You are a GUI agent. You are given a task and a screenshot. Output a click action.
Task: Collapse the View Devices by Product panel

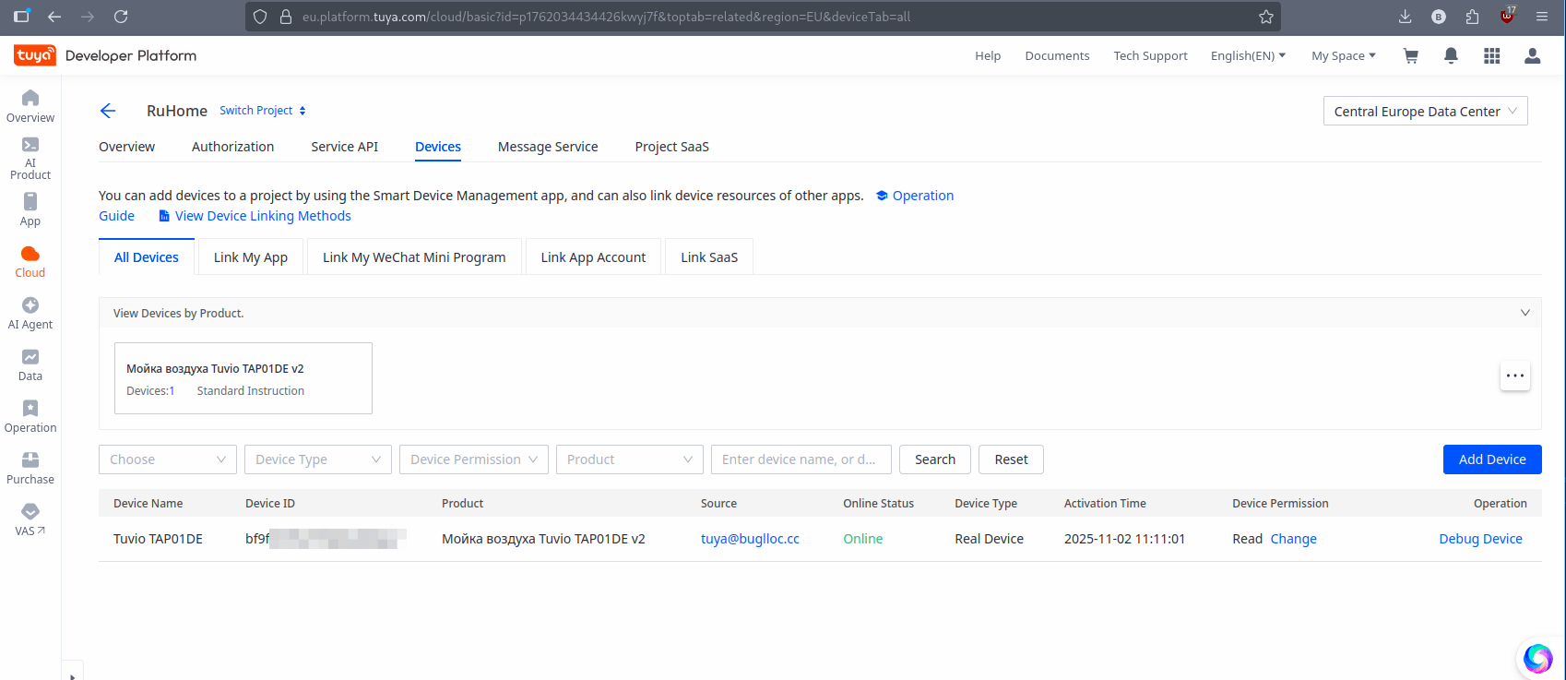(x=1524, y=313)
